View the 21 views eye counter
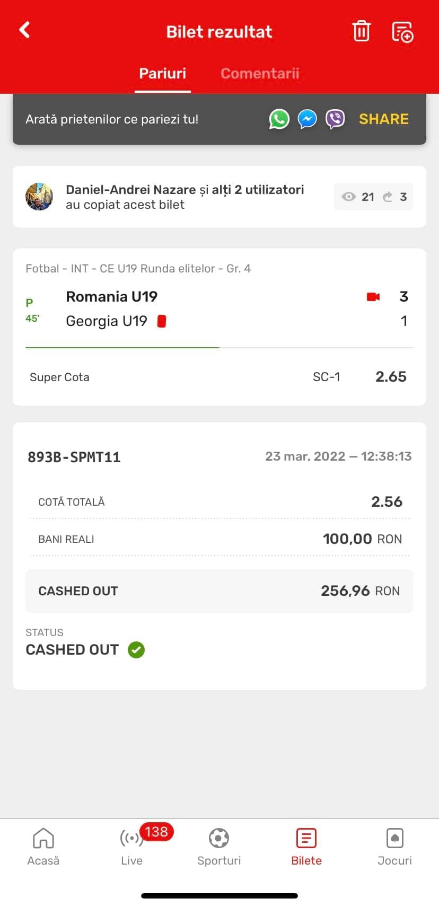Image resolution: width=439 pixels, height=907 pixels. coord(358,197)
